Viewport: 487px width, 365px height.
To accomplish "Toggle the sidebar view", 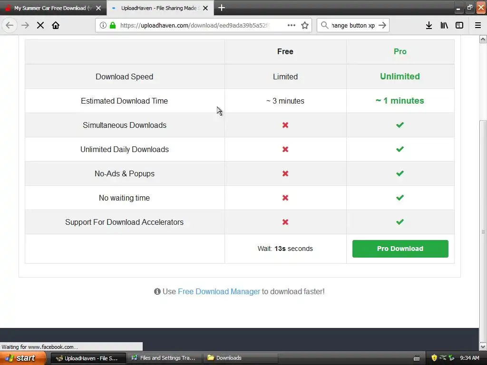I will (459, 25).
